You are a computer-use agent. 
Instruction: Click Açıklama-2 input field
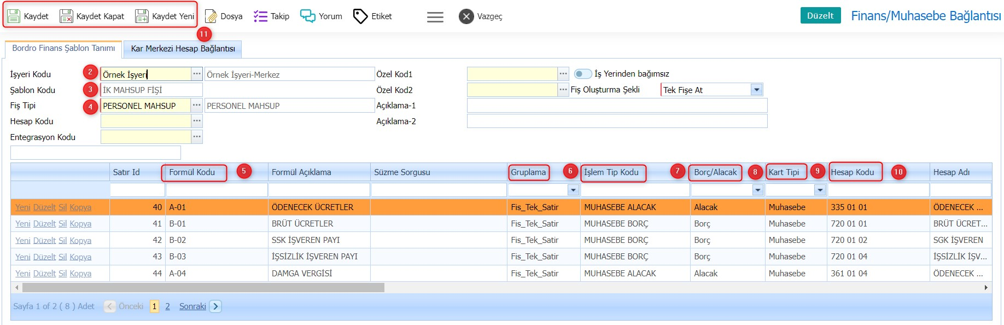coord(617,121)
